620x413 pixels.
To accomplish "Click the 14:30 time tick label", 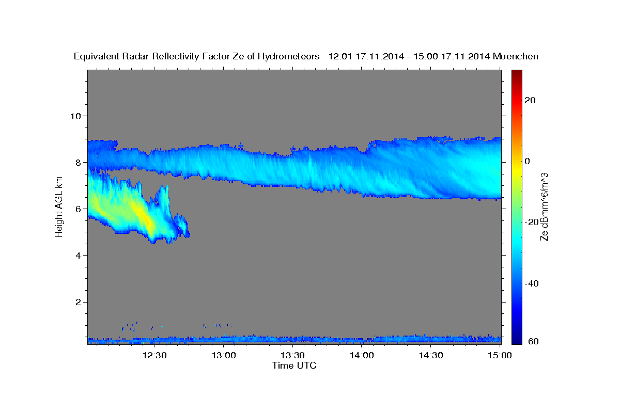I will point(431,355).
